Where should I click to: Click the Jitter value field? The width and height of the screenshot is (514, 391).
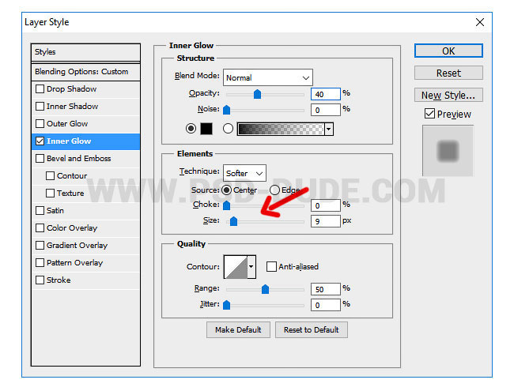coord(326,305)
